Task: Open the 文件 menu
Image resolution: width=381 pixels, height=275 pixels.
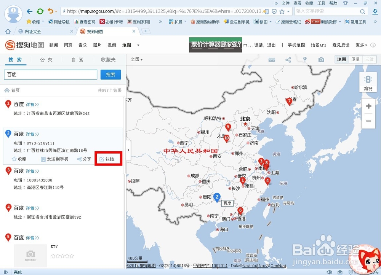Action: 285,3
